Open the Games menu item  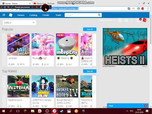click(21, 15)
